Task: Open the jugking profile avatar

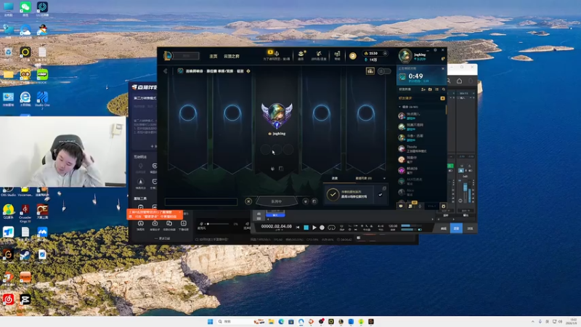Action: tap(405, 56)
